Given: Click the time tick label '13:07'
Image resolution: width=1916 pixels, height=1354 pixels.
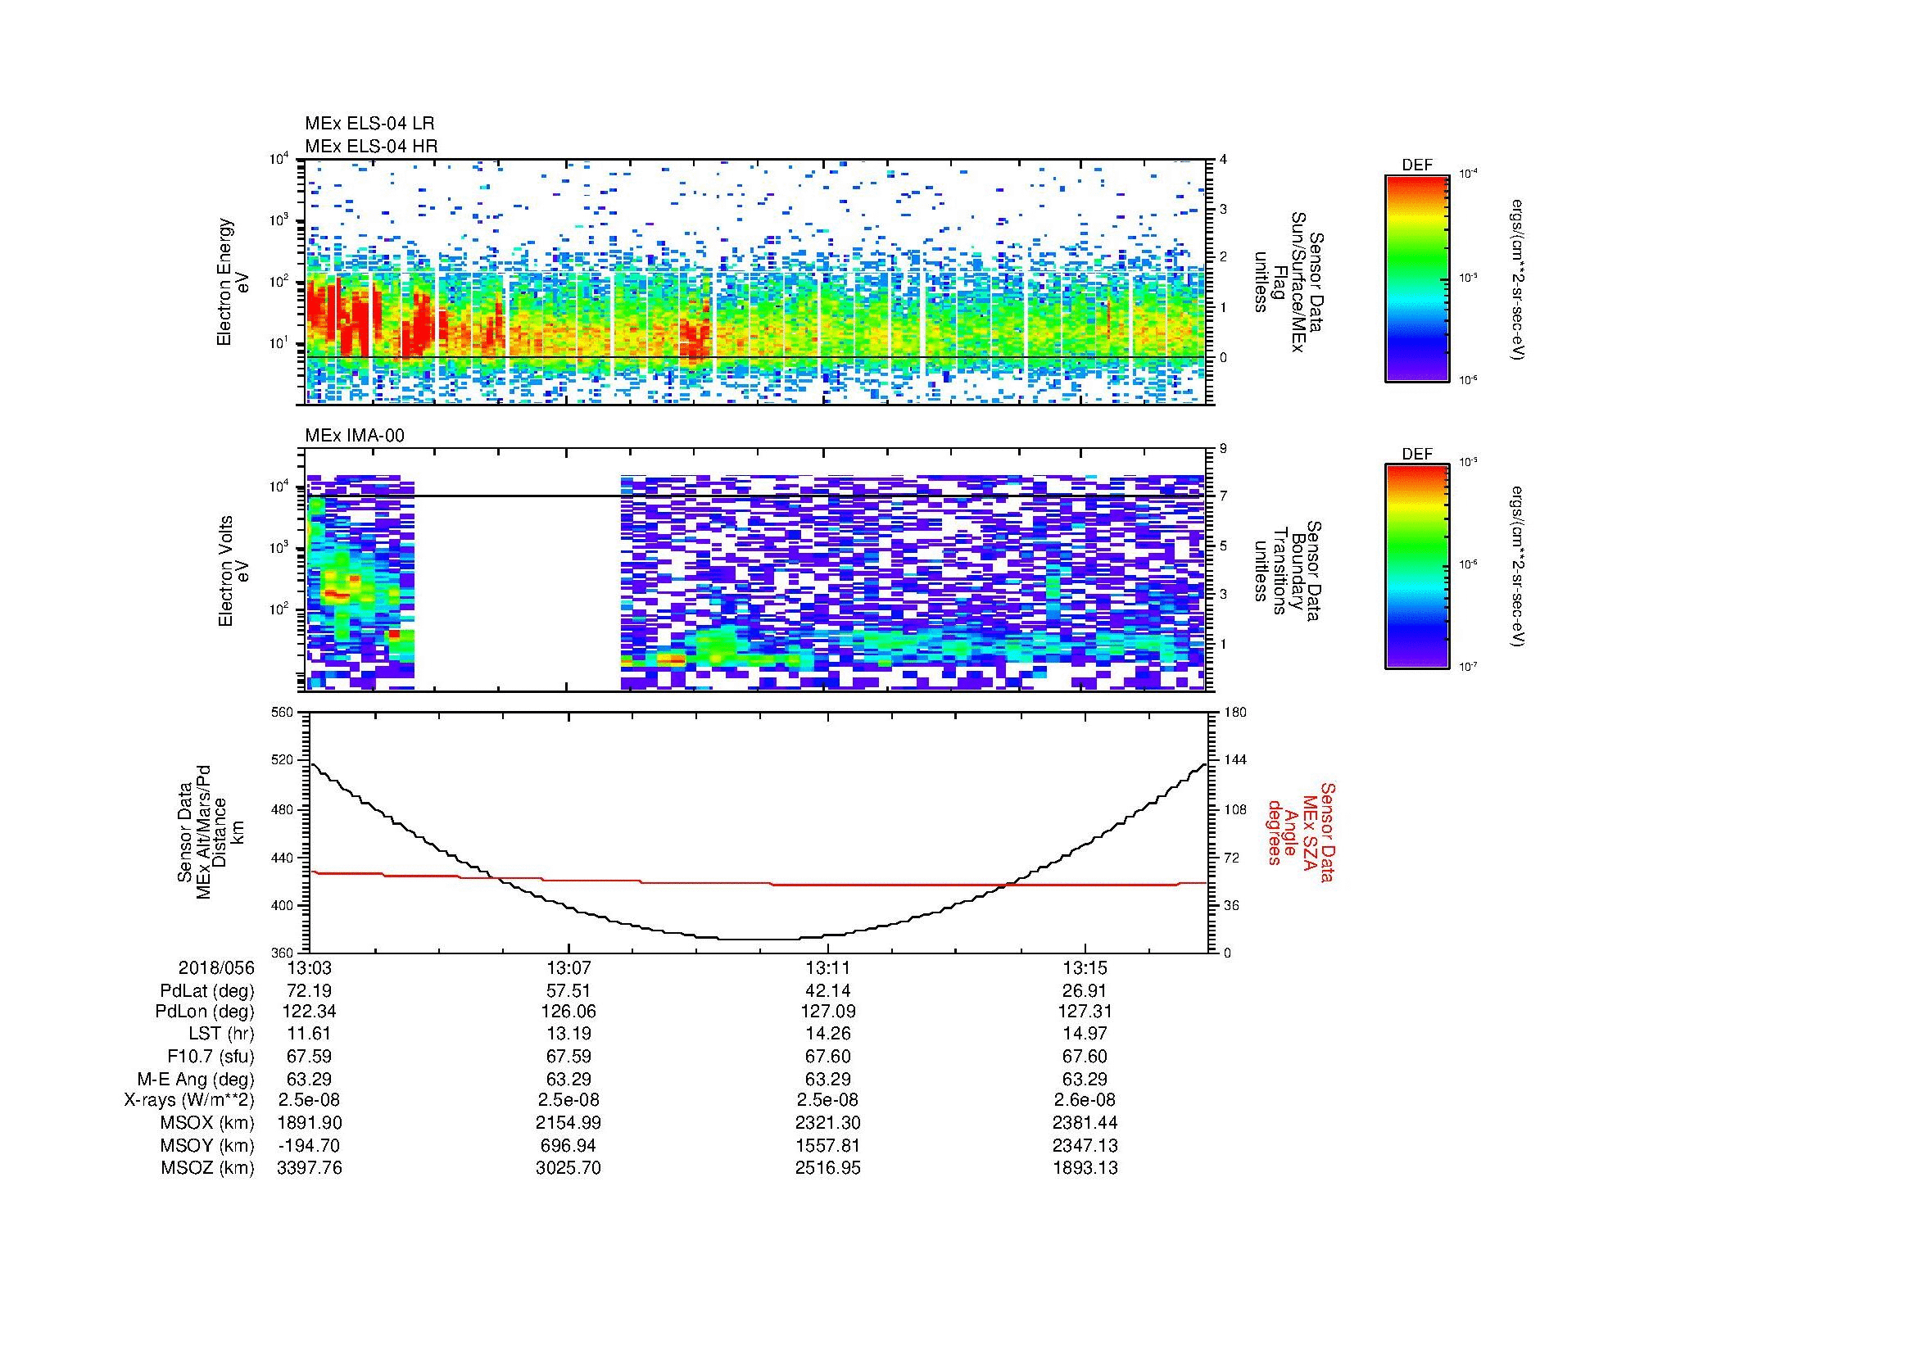Looking at the screenshot, I should [568, 968].
